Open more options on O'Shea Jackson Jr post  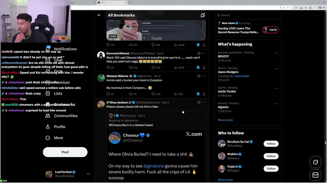point(204,102)
